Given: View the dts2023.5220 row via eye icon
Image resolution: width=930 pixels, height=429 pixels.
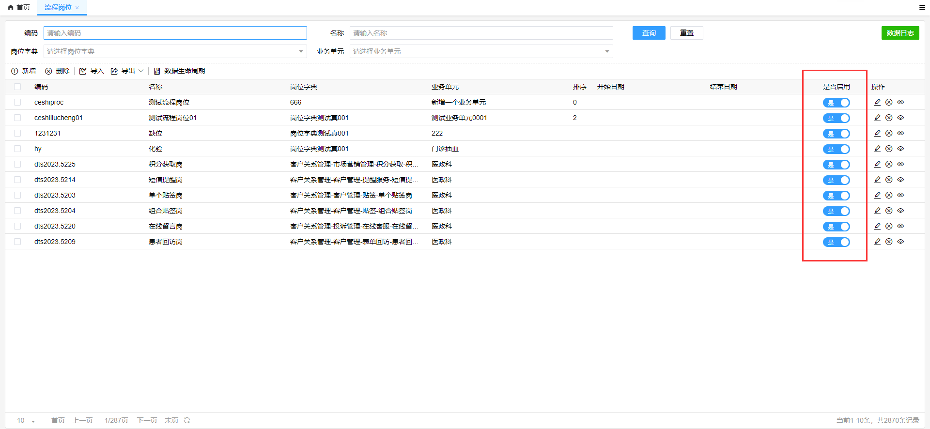Looking at the screenshot, I should pos(900,226).
